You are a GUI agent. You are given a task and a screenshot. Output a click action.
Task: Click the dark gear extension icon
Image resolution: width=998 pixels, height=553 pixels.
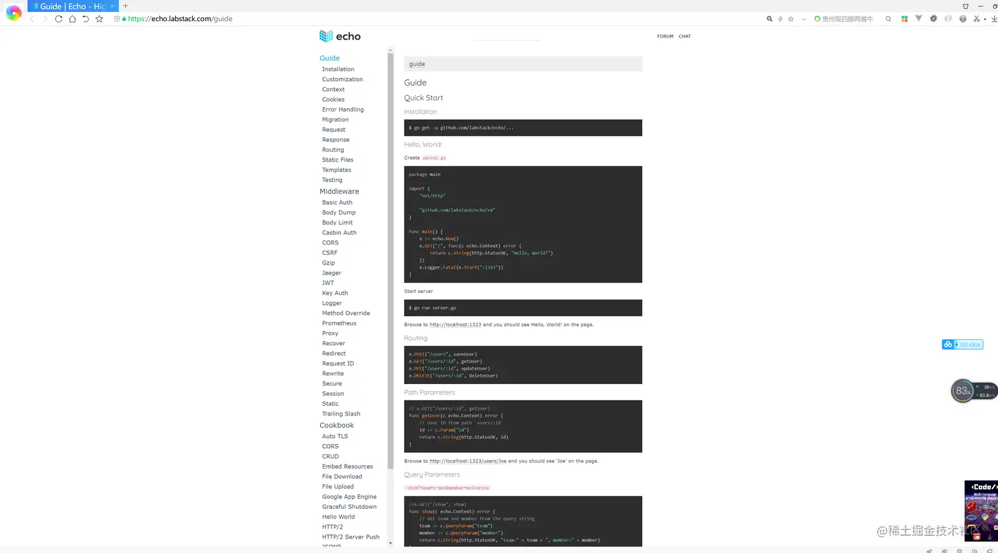click(933, 18)
